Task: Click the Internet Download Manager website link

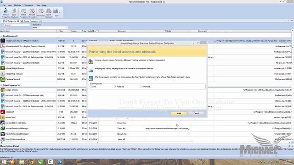Action: pos(168,128)
